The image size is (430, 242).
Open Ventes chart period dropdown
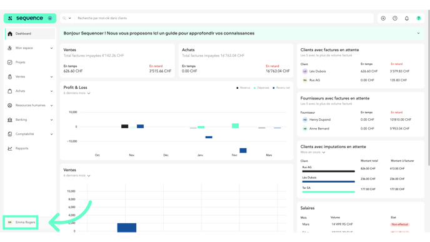pos(77,176)
